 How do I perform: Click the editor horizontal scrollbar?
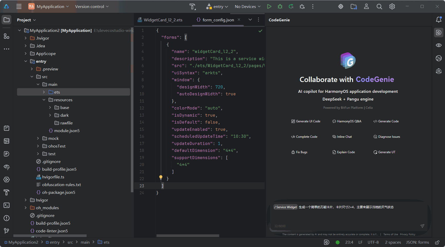click(x=188, y=236)
